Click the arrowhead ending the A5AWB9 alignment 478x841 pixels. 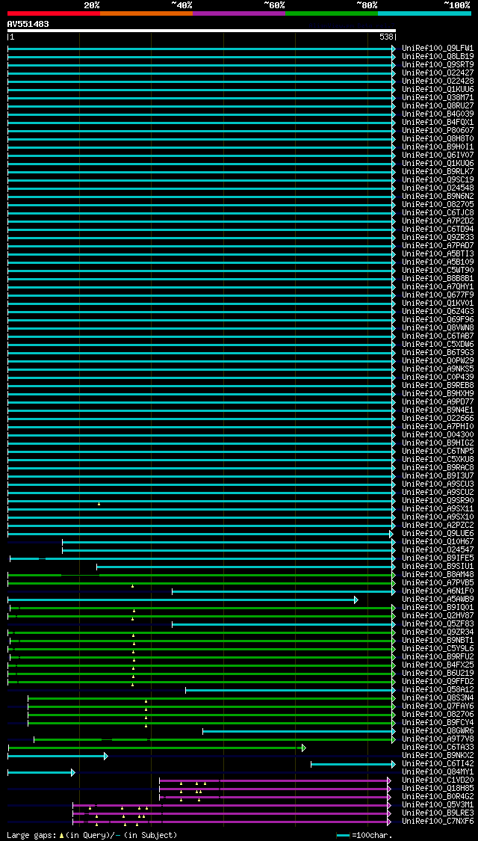pos(356,600)
